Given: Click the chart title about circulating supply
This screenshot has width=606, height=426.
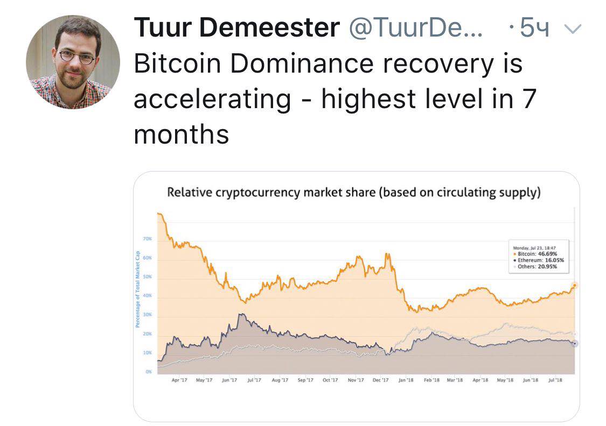Looking at the screenshot, I should (x=353, y=192).
